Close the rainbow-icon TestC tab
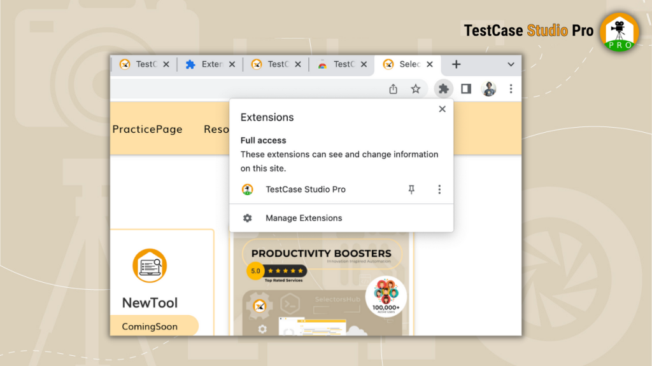Screen dimensions: 652x366 364,64
